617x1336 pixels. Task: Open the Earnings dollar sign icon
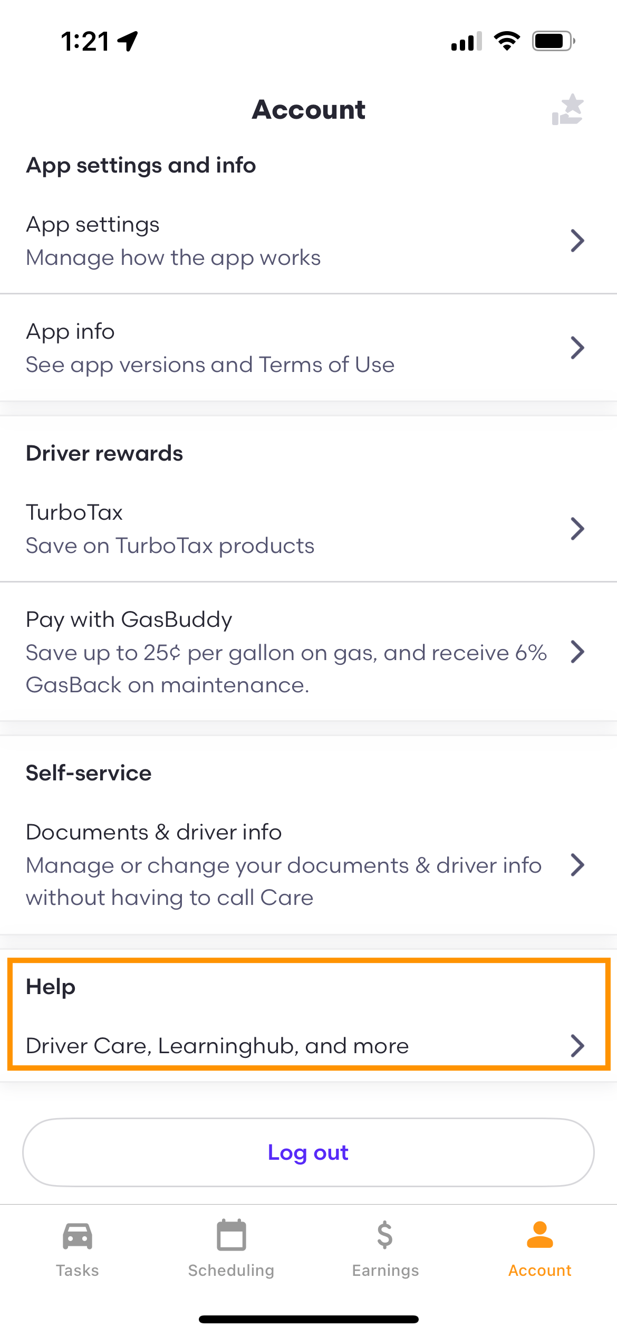385,1235
